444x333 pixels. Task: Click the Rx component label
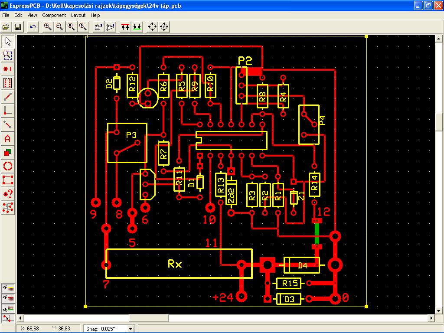click(x=175, y=264)
